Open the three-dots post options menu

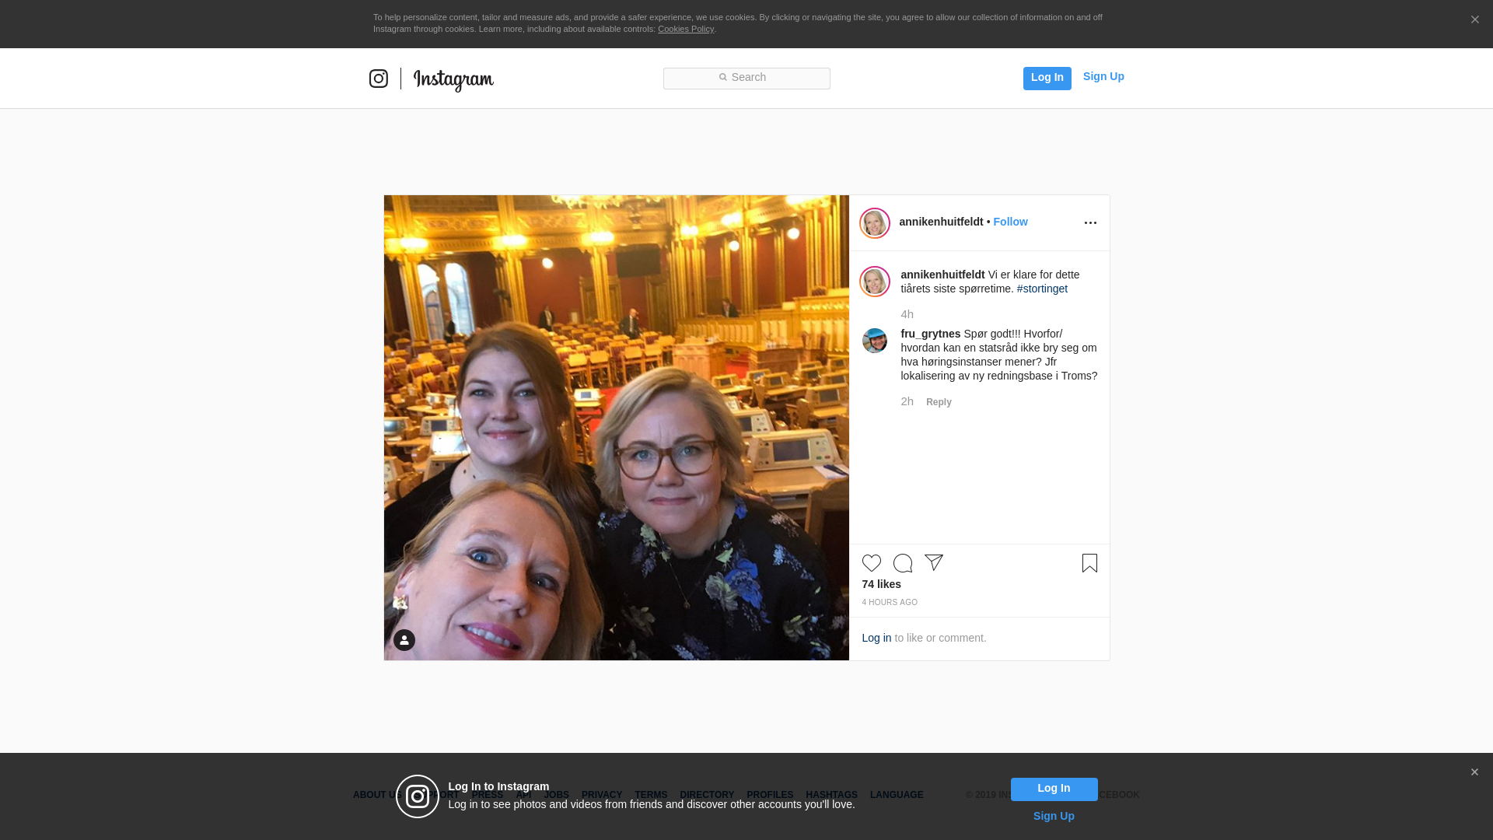coord(1090,223)
